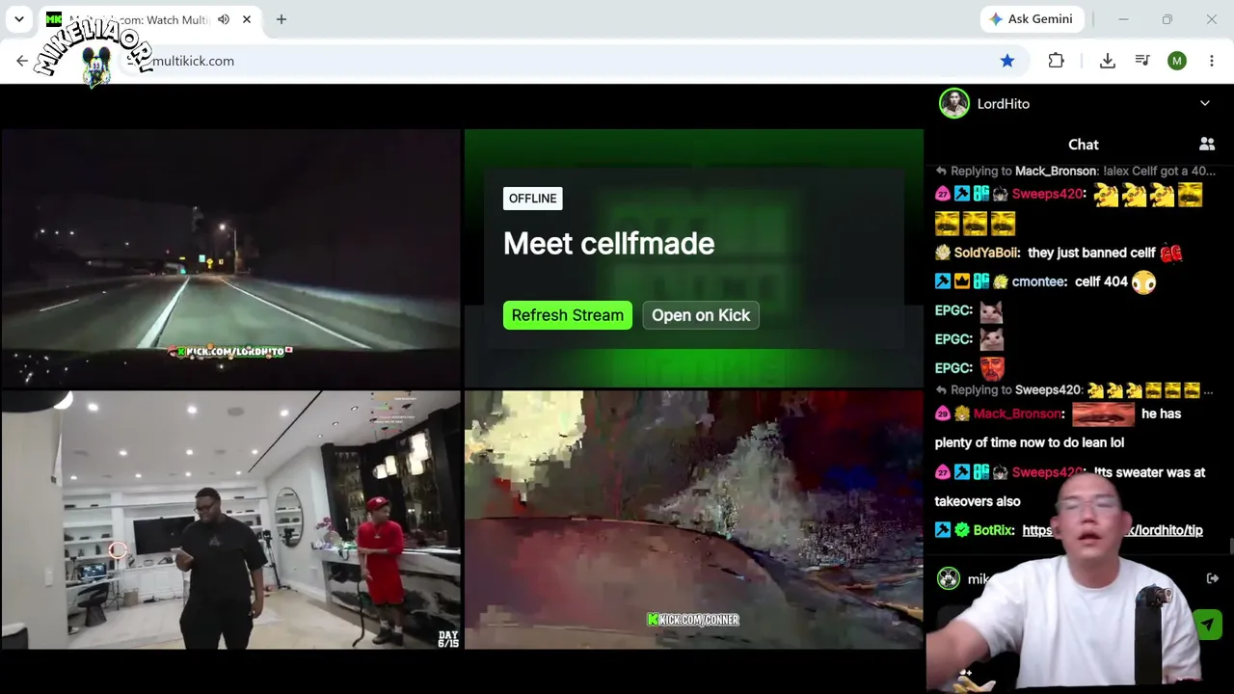Viewport: 1234px width, 694px height.
Task: Expand the LordHito chat selector chevron
Action: [1205, 103]
